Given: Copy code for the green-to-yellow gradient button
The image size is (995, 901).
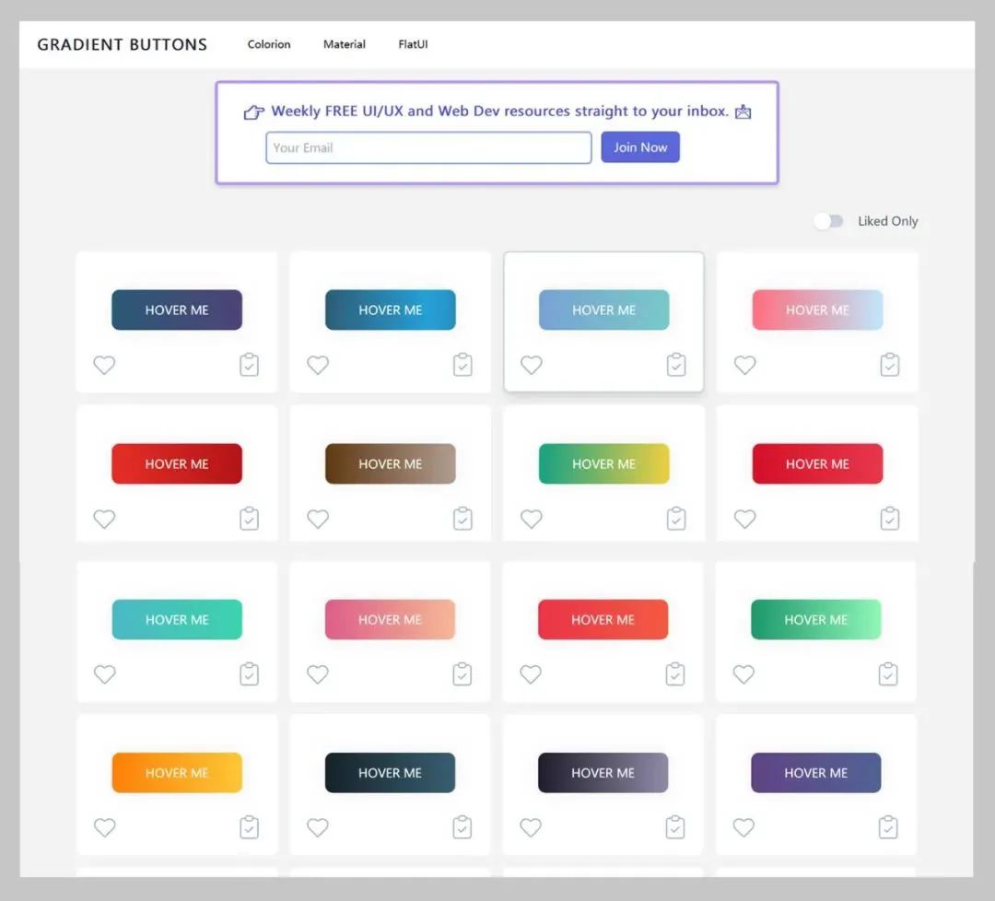Looking at the screenshot, I should coord(676,519).
